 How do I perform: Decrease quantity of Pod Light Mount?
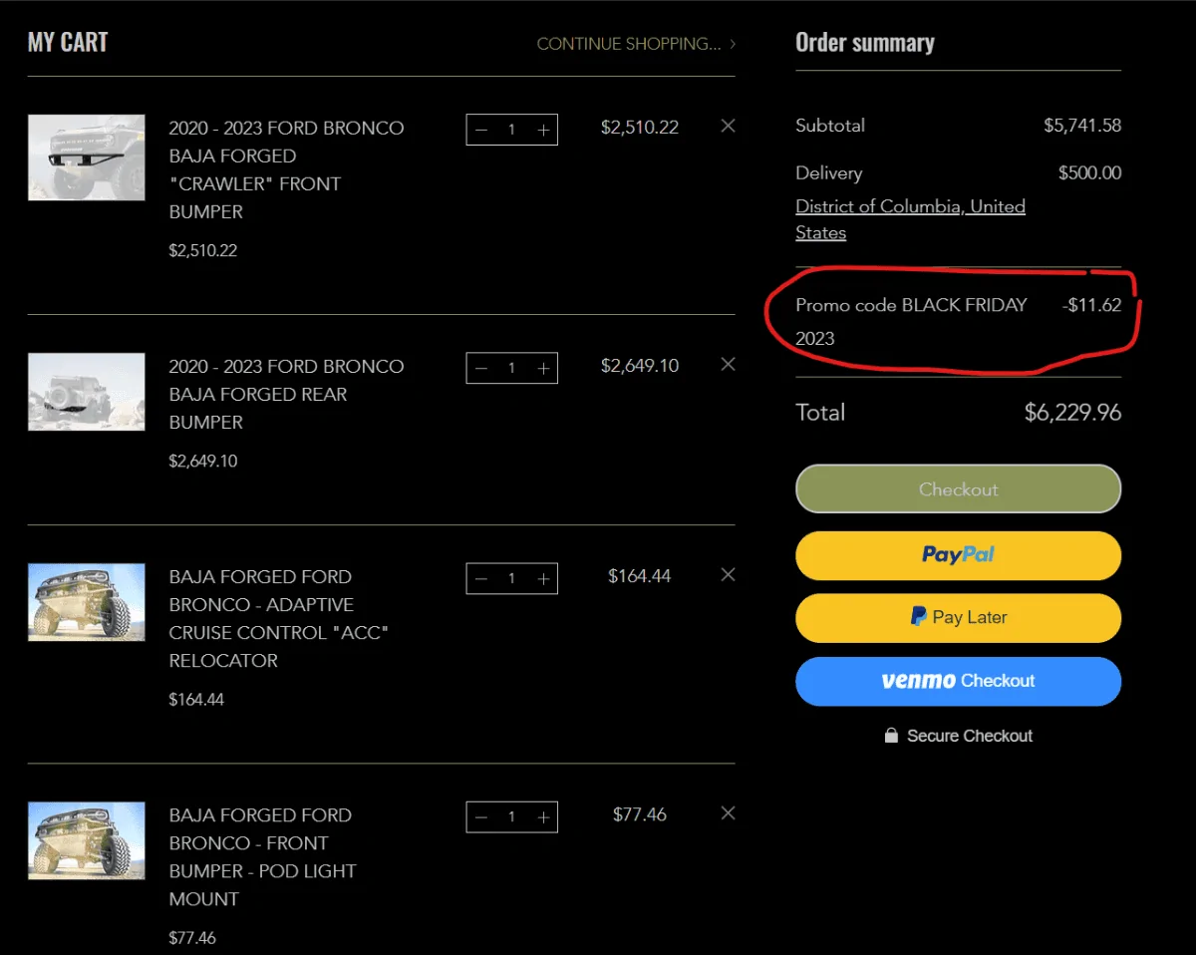click(x=481, y=816)
